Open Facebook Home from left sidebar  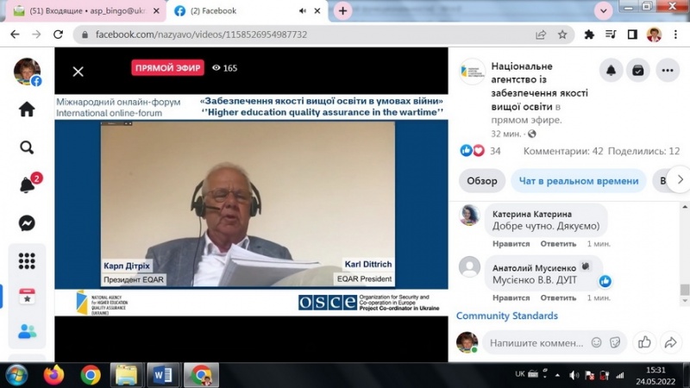pyautogui.click(x=27, y=110)
